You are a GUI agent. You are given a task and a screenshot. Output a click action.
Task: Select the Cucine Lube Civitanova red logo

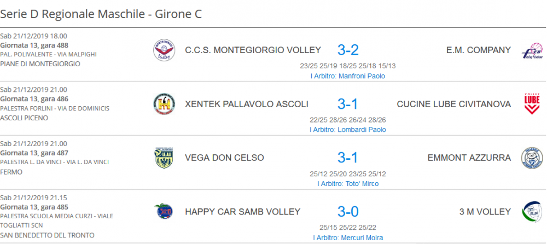pyautogui.click(x=532, y=104)
